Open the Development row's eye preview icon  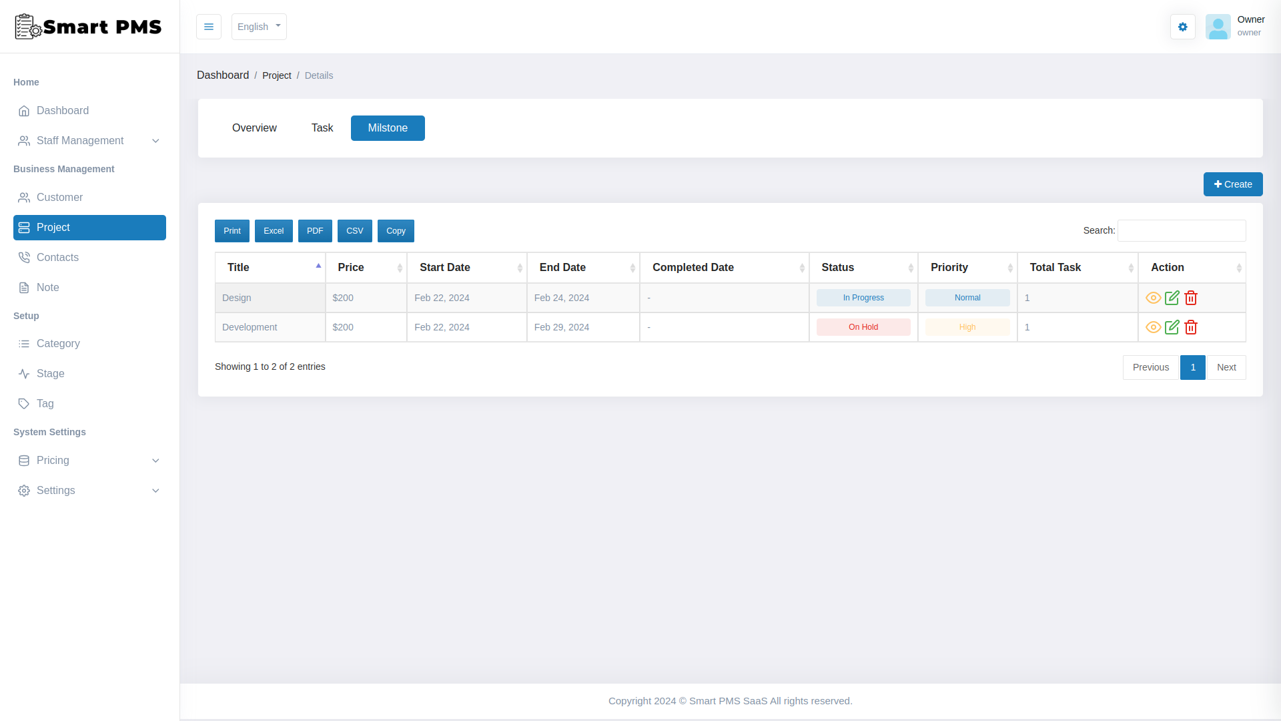[1154, 327]
